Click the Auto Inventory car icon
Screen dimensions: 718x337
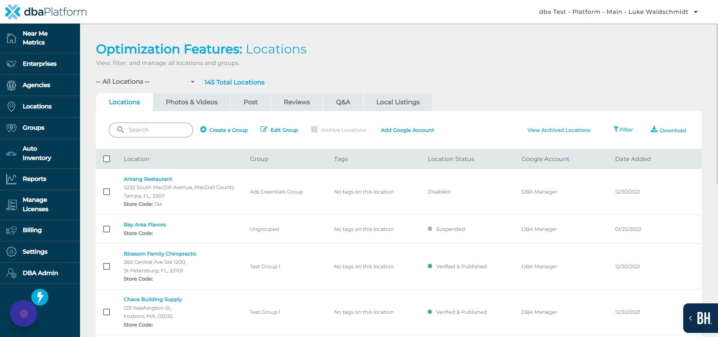point(11,154)
